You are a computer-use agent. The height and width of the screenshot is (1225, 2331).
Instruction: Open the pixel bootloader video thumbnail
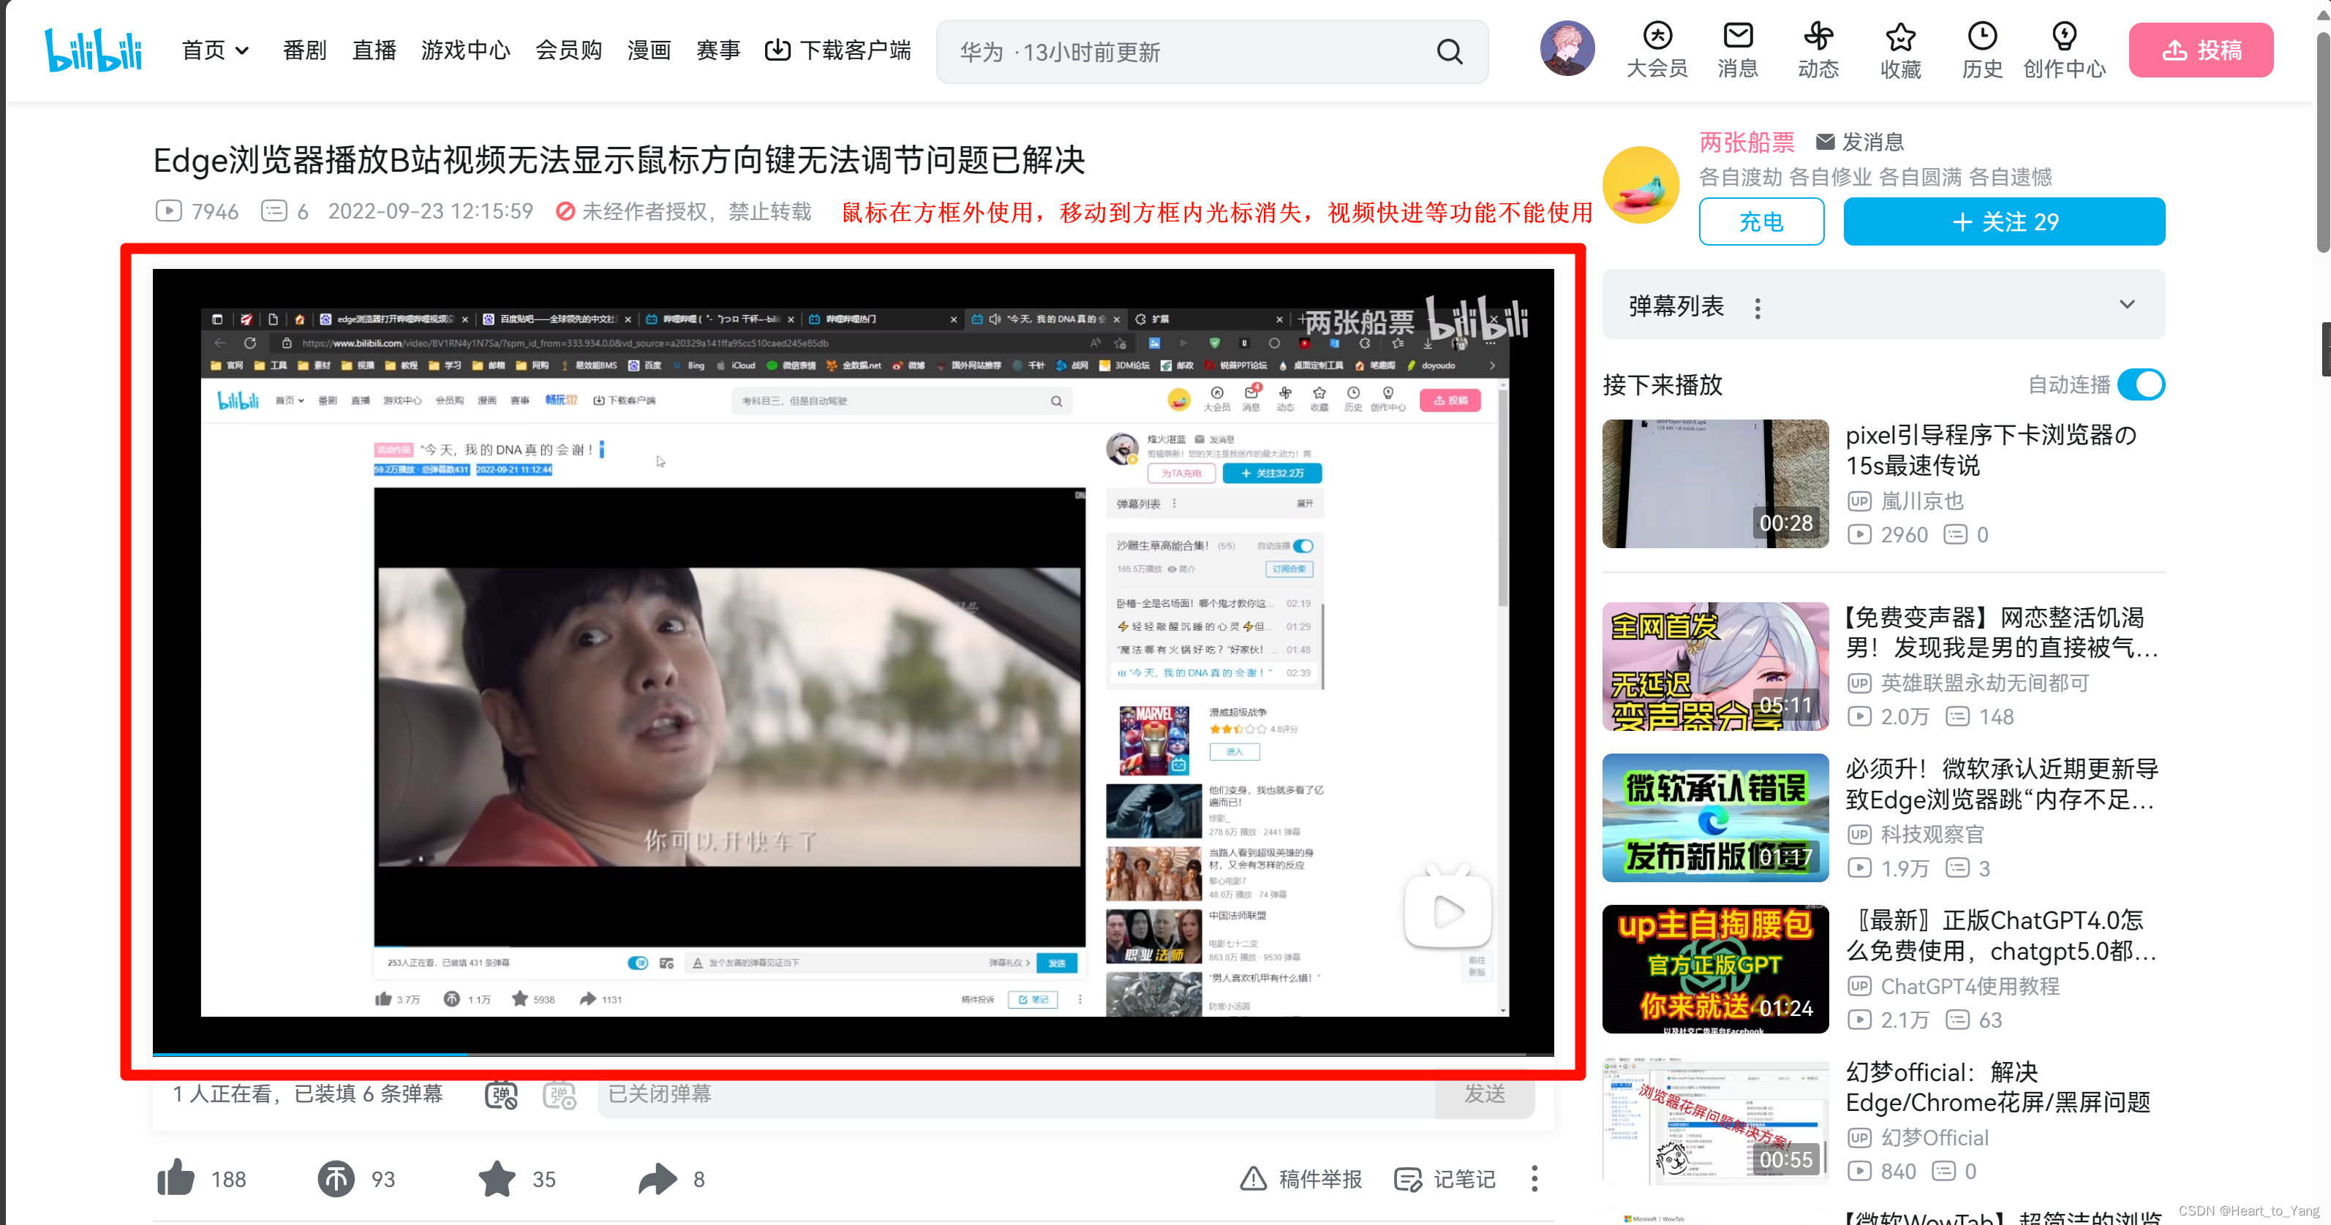[1714, 483]
